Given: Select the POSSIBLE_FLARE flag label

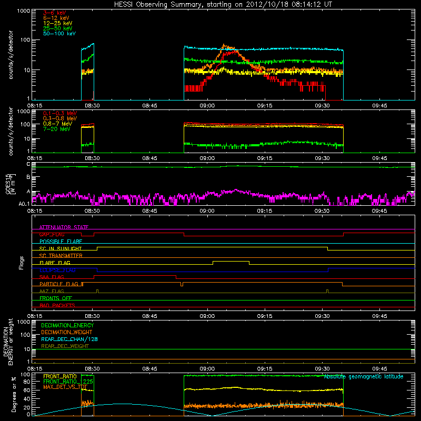Looking at the screenshot, I should click(x=61, y=242).
